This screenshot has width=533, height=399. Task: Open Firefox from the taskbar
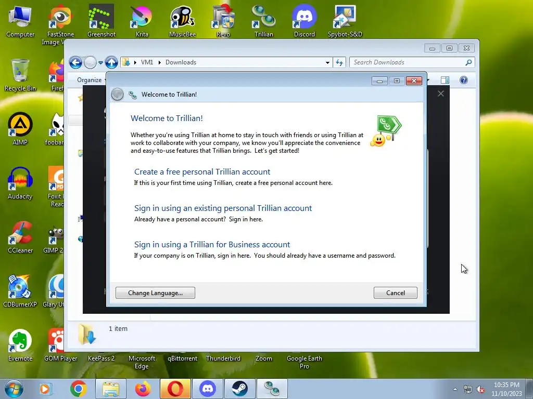click(143, 389)
